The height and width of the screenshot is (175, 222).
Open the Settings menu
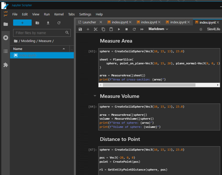[x=85, y=14]
